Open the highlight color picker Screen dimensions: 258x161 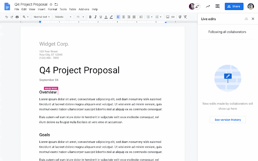[111, 17]
